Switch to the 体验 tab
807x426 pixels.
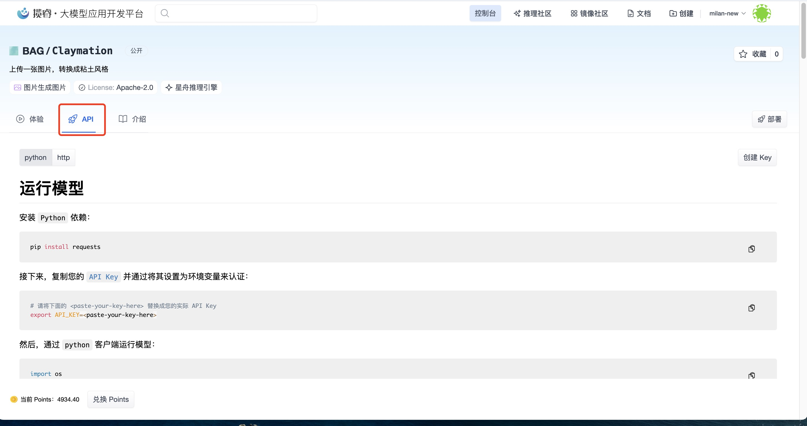coord(30,119)
